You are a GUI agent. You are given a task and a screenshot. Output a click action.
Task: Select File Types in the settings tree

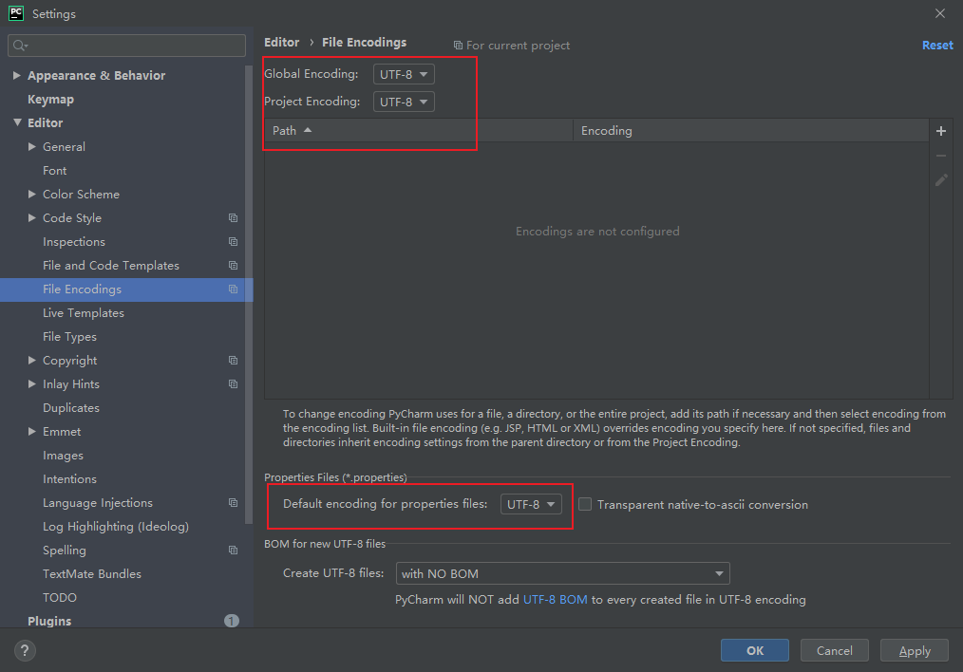[x=69, y=337]
